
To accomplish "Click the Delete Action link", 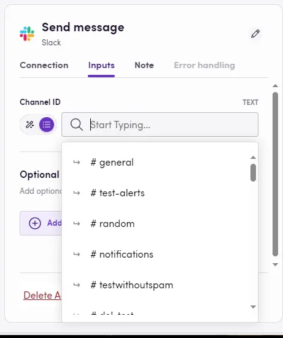I will [x=42, y=295].
